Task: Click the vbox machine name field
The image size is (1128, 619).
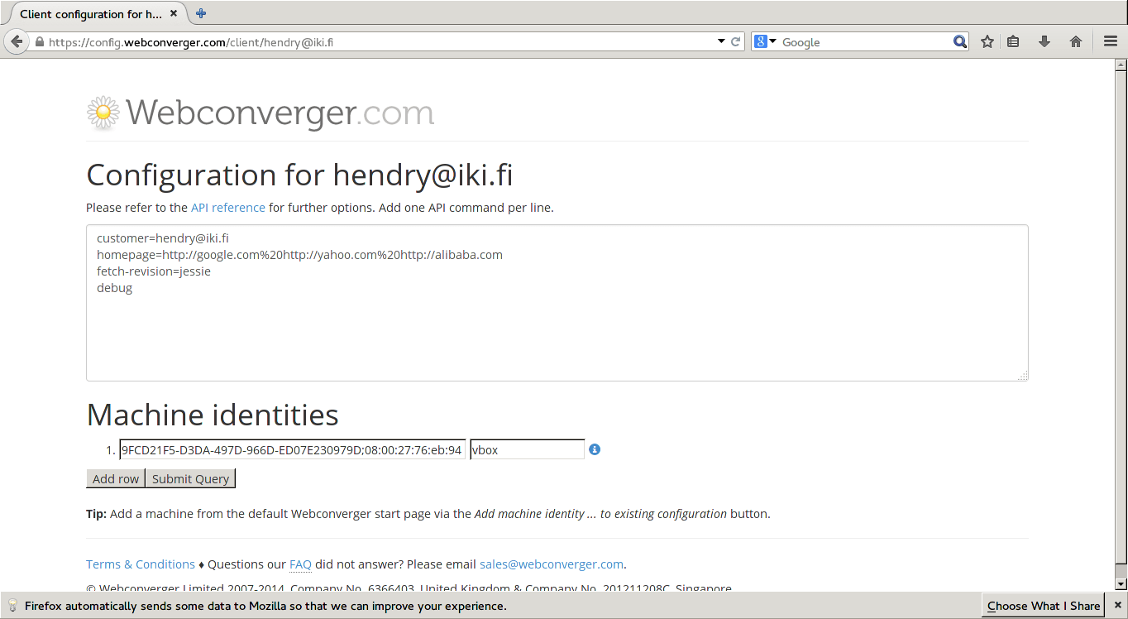Action: click(527, 449)
